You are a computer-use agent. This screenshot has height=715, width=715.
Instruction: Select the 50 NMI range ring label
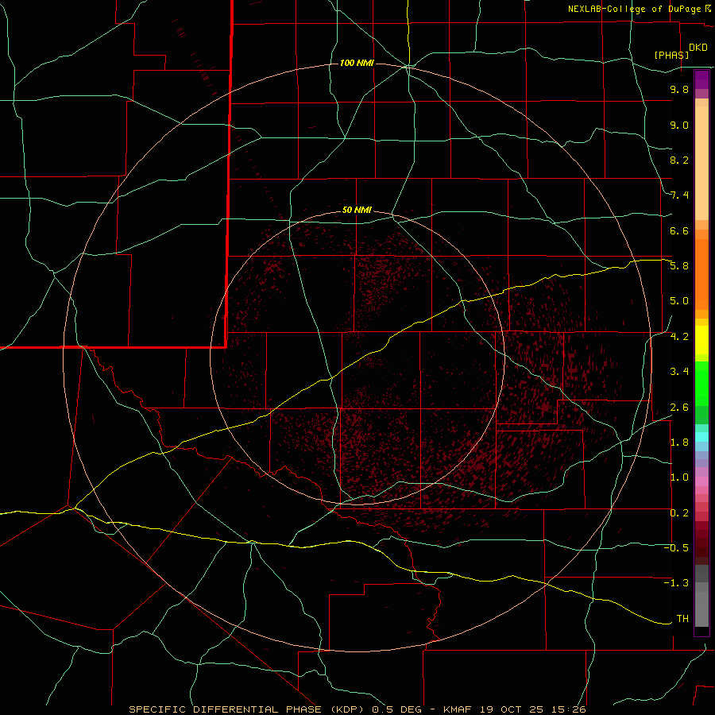(x=357, y=210)
